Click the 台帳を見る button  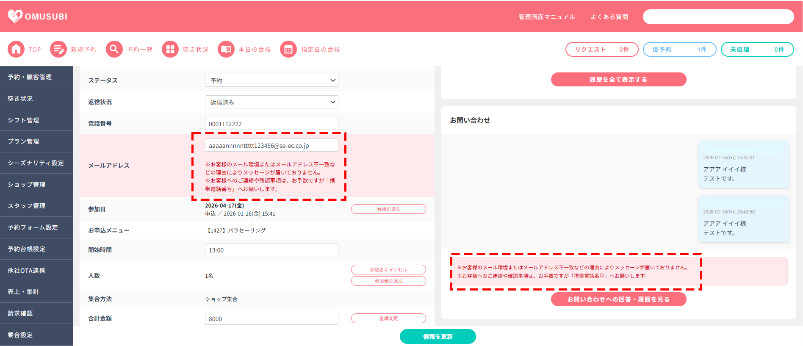(388, 209)
